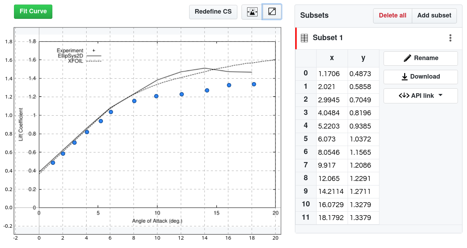The width and height of the screenshot is (467, 248).
Task: Add a new subset
Action: 434,16
